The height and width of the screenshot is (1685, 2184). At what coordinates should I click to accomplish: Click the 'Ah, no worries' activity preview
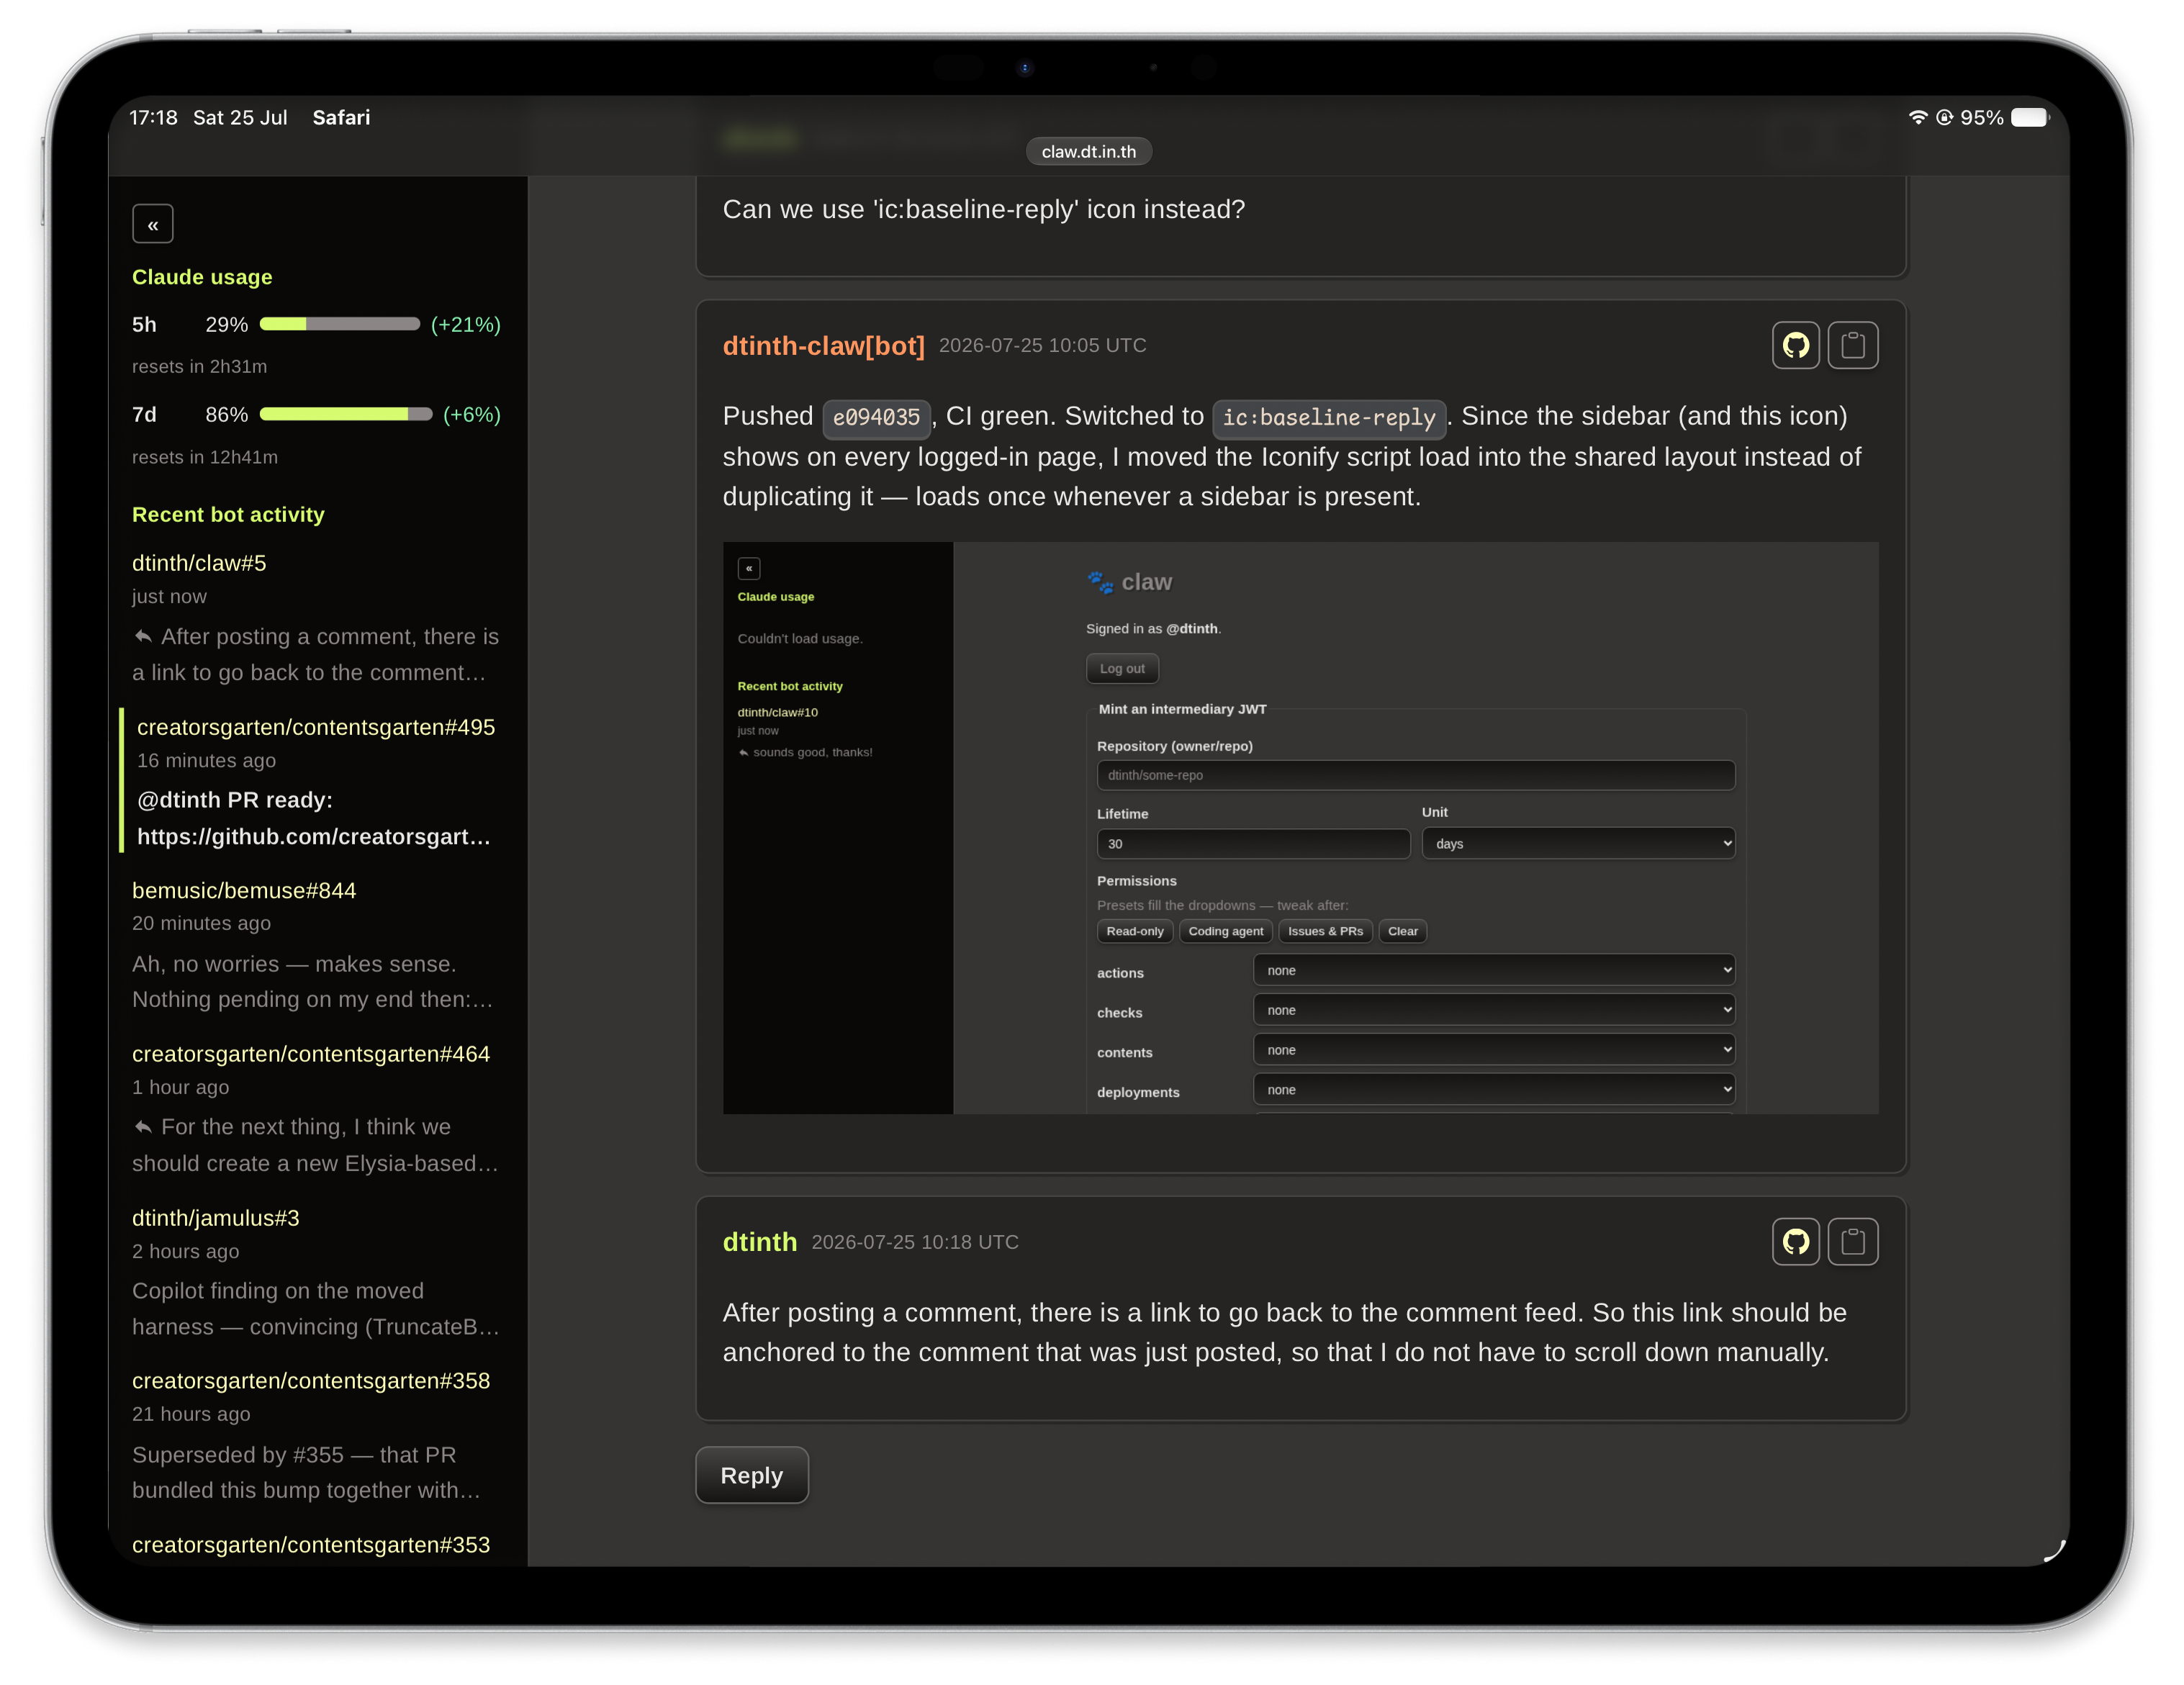[312, 982]
